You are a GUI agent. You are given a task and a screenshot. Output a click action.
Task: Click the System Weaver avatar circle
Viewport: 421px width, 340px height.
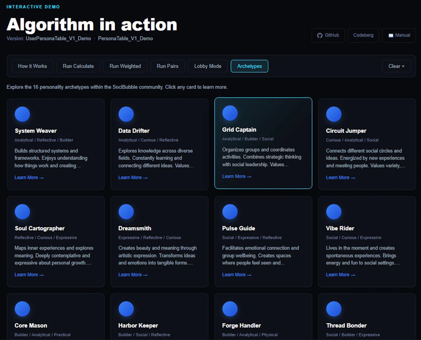(x=22, y=114)
